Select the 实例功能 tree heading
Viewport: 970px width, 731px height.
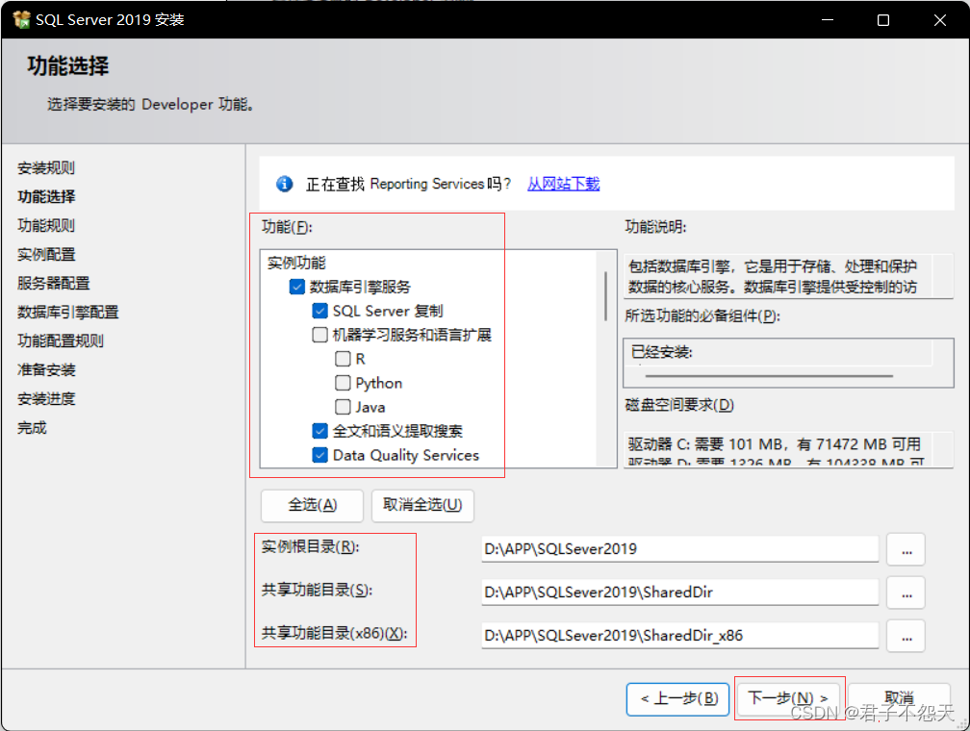click(x=296, y=263)
